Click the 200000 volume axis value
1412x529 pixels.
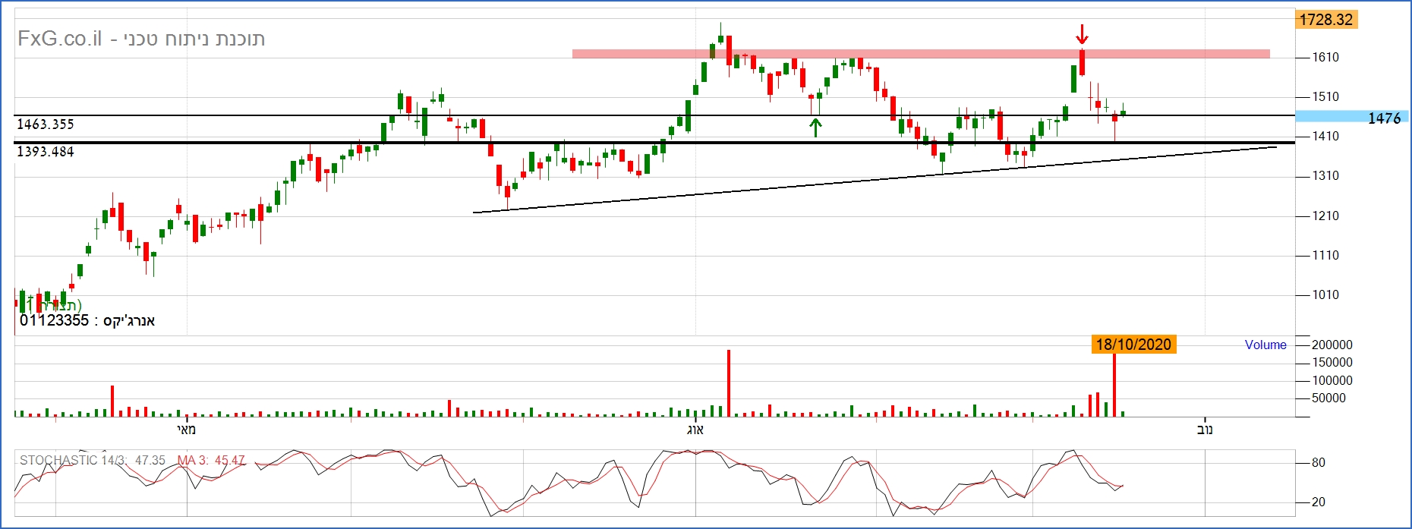1332,345
